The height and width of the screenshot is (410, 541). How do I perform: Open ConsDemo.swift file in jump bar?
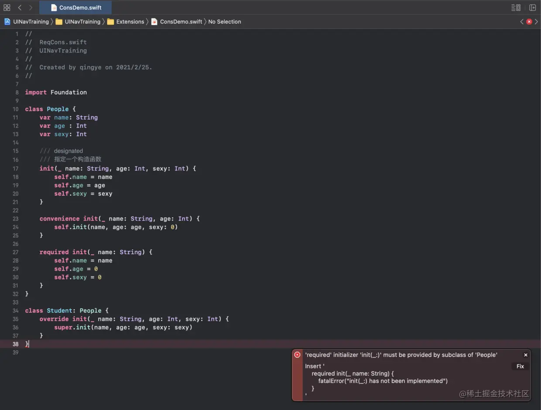tap(181, 21)
